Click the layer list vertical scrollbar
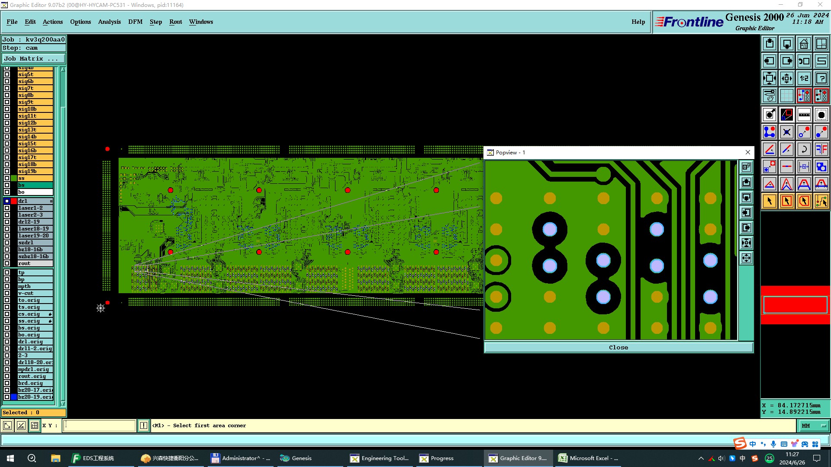This screenshot has height=467, width=831. click(x=63, y=236)
